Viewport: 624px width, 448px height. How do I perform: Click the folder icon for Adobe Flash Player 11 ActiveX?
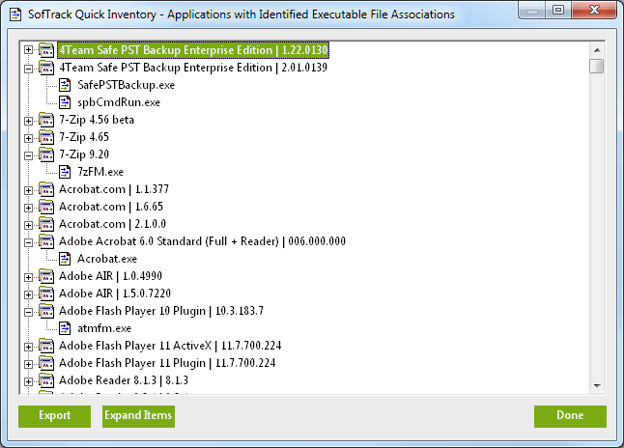click(x=46, y=346)
